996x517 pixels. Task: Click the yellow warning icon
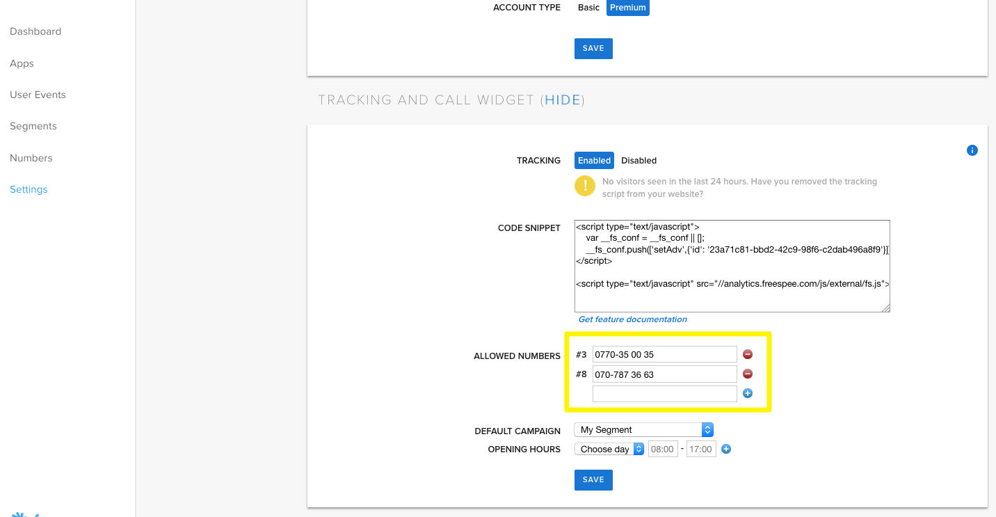point(585,186)
